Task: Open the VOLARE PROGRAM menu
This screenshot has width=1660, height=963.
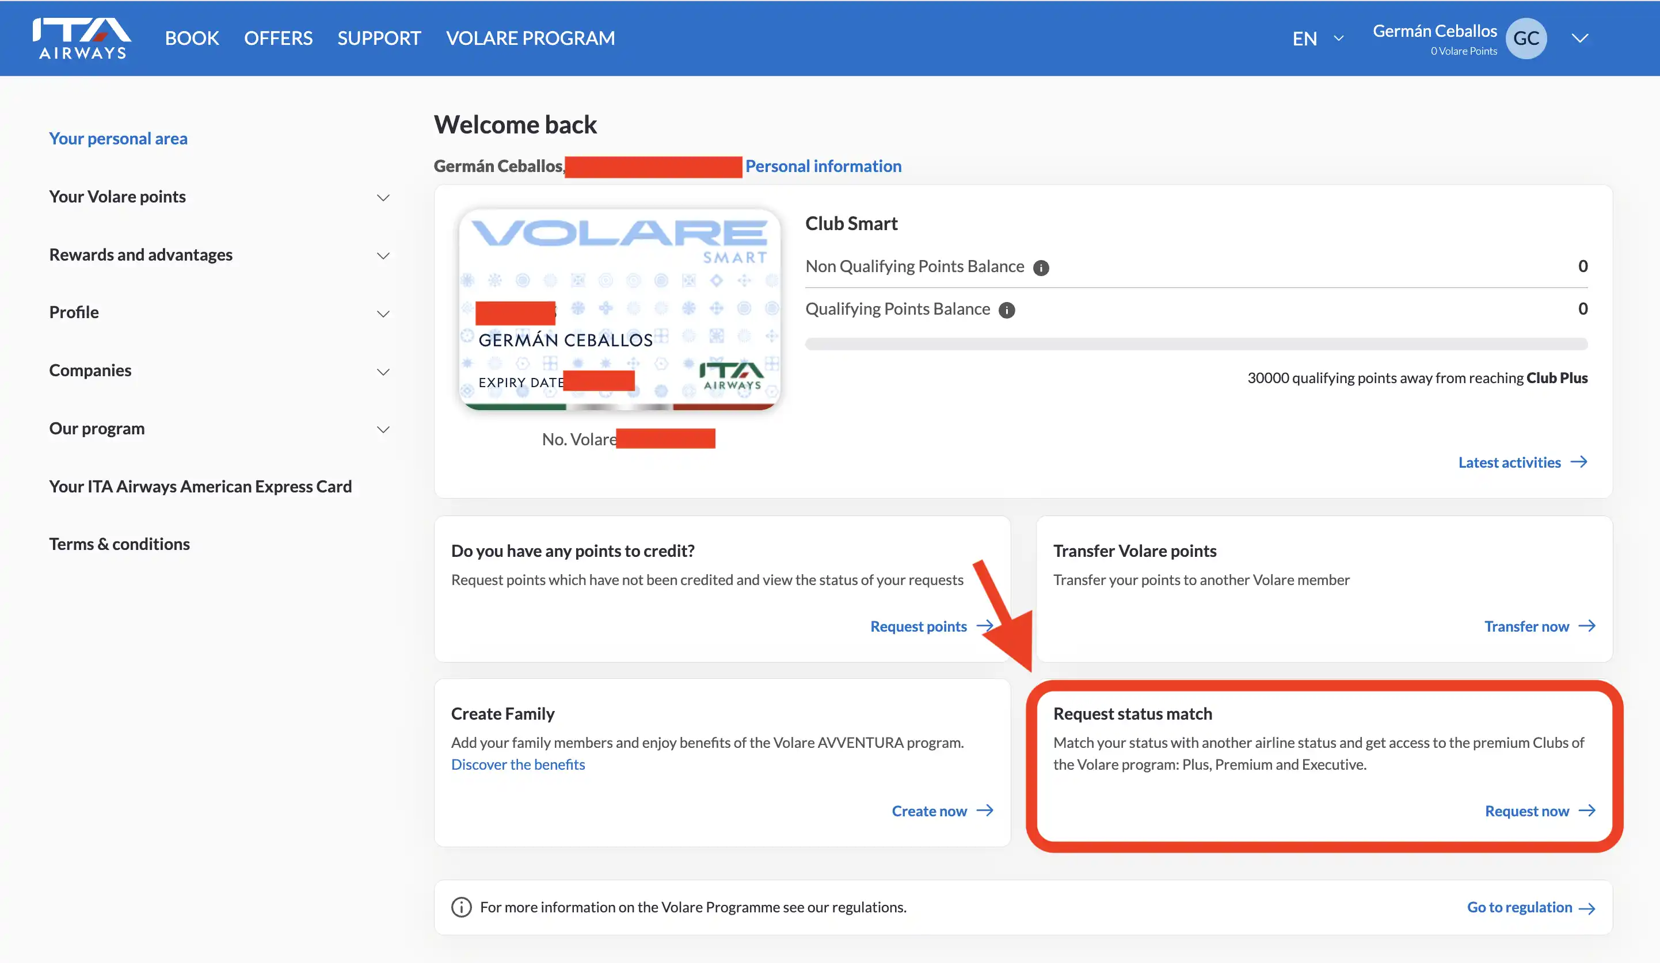Action: point(530,38)
